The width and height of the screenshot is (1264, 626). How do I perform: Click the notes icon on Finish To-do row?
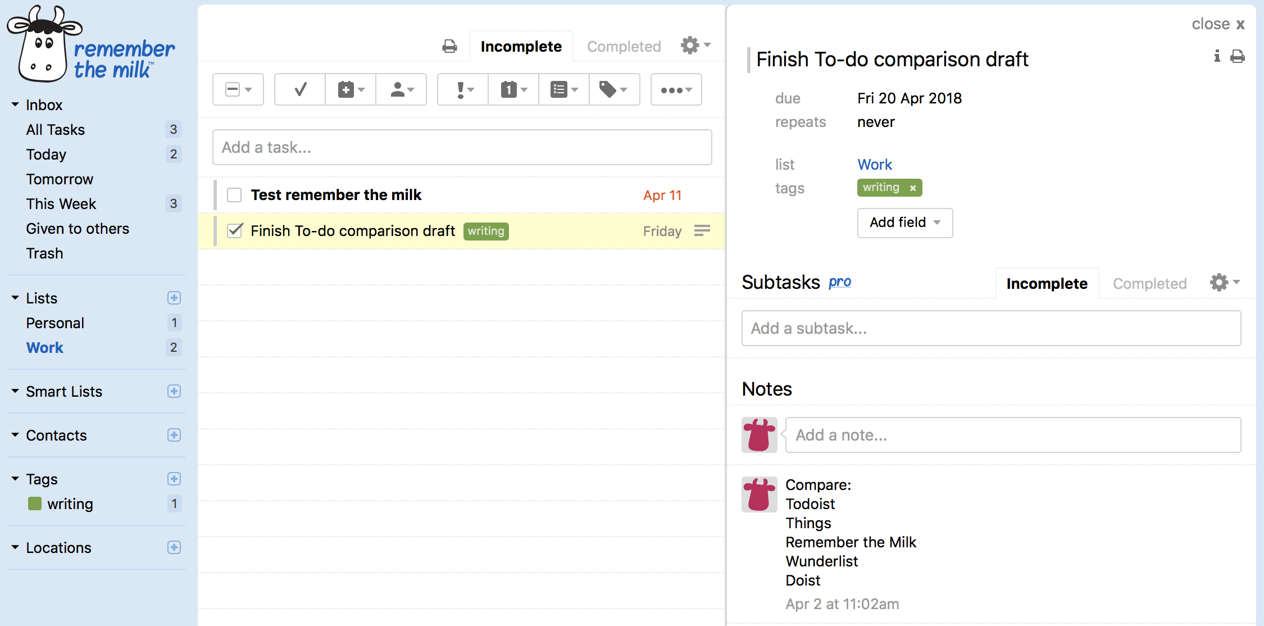point(702,230)
